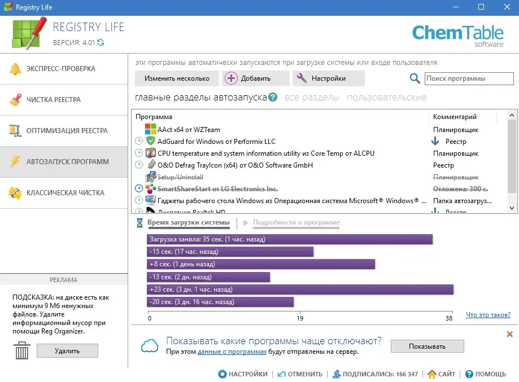Viewport: 519px width, 382px height.
Task: Click the AdGuard green shield icon
Action: (x=151, y=141)
